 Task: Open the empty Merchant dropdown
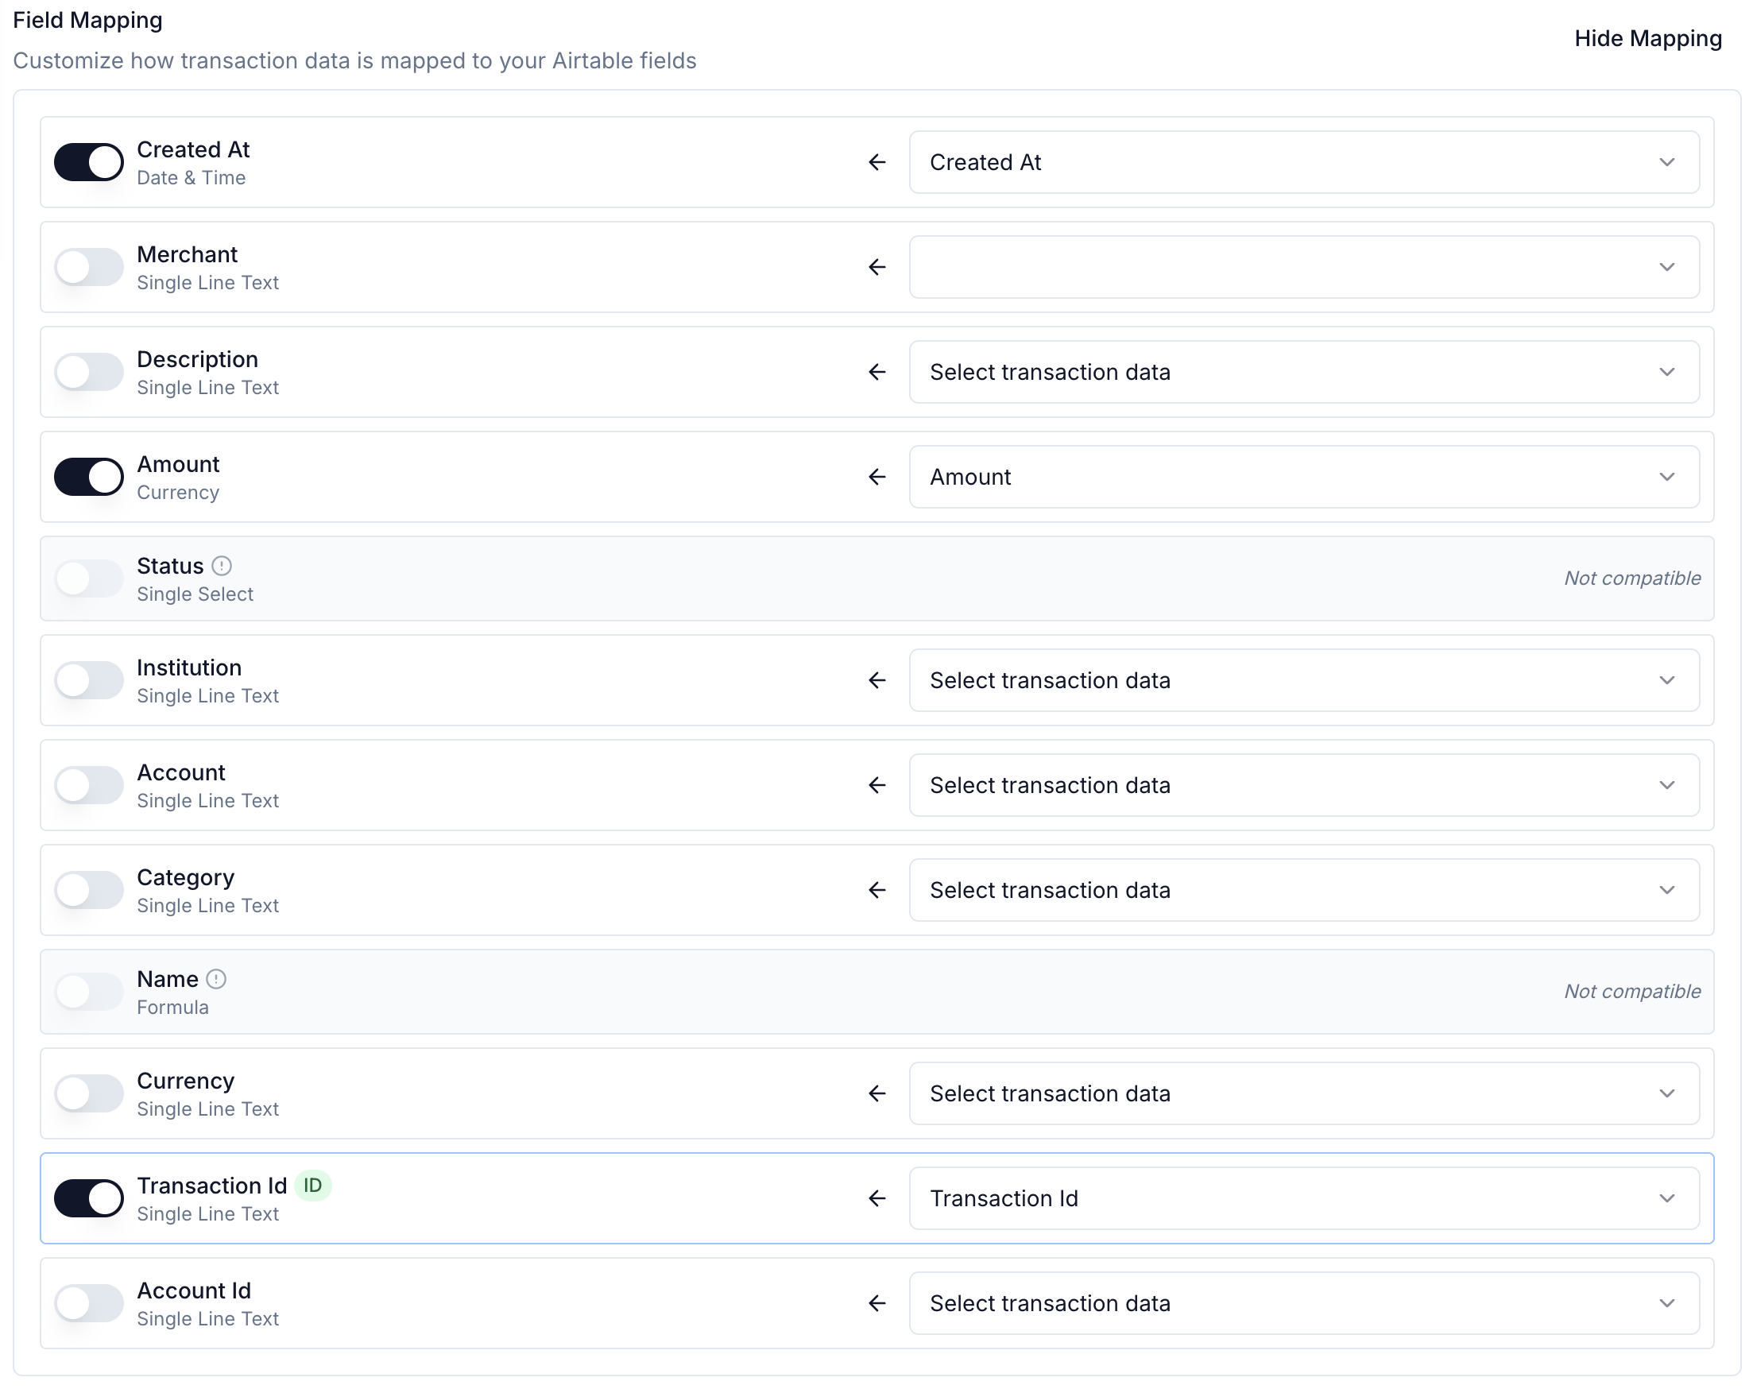tap(1303, 268)
